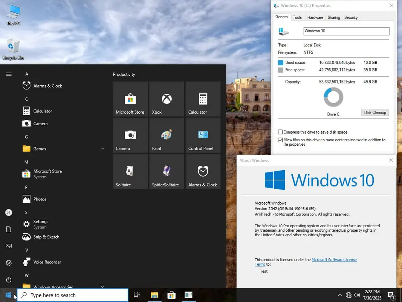Open the Xbox tile
The image size is (402, 302).
pyautogui.click(x=167, y=99)
